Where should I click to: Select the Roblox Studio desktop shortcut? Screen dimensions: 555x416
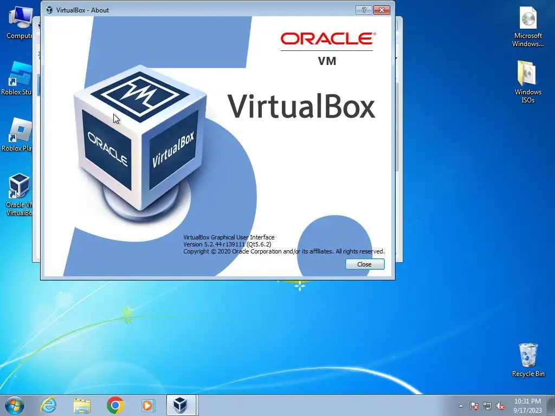pos(17,78)
